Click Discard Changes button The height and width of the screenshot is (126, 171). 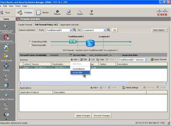[102, 115]
